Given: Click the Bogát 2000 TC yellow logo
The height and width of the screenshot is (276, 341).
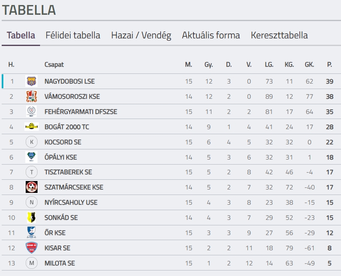Looking at the screenshot, I should pos(32,127).
